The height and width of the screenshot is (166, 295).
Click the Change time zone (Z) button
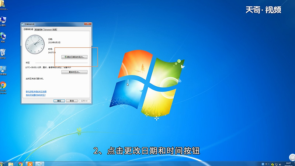74,72
